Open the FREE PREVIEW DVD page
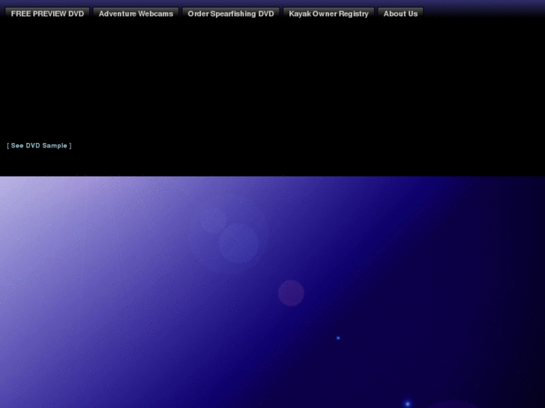 [47, 14]
